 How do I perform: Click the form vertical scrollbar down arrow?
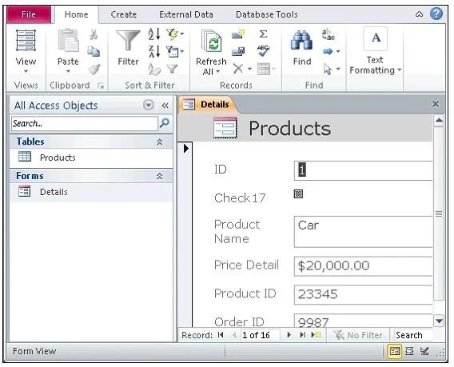(x=439, y=321)
